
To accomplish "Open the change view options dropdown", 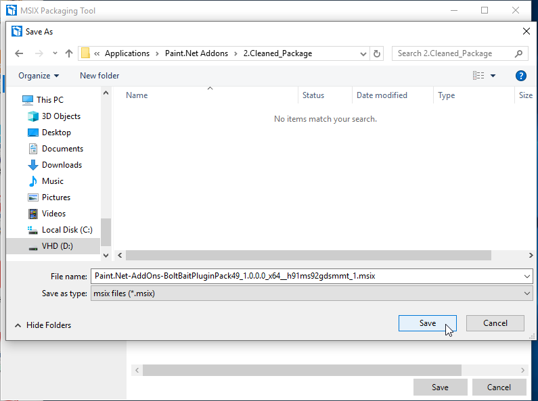I will tap(493, 76).
